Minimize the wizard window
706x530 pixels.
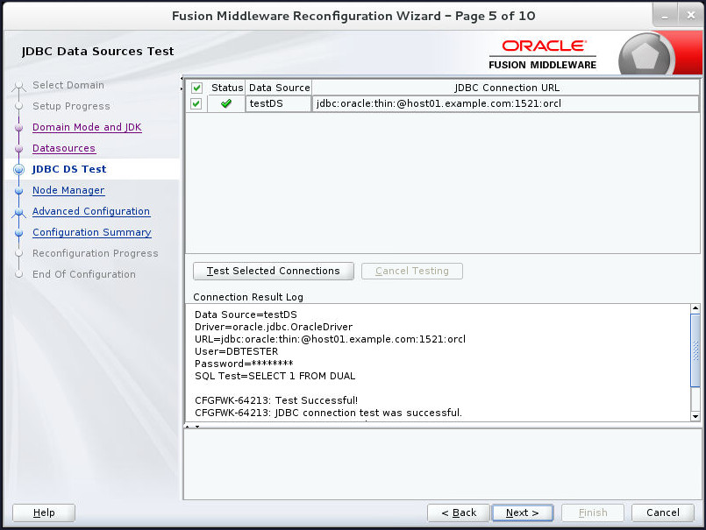(665, 15)
